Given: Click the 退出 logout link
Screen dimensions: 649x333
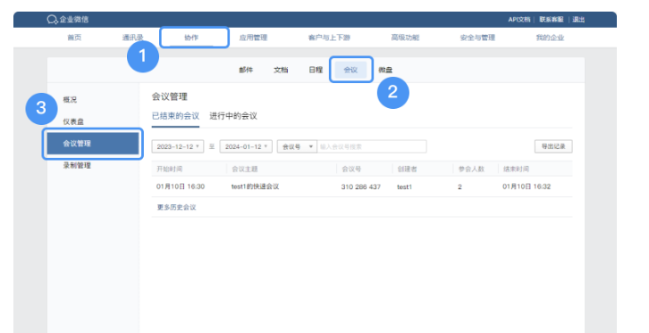Looking at the screenshot, I should point(578,20).
